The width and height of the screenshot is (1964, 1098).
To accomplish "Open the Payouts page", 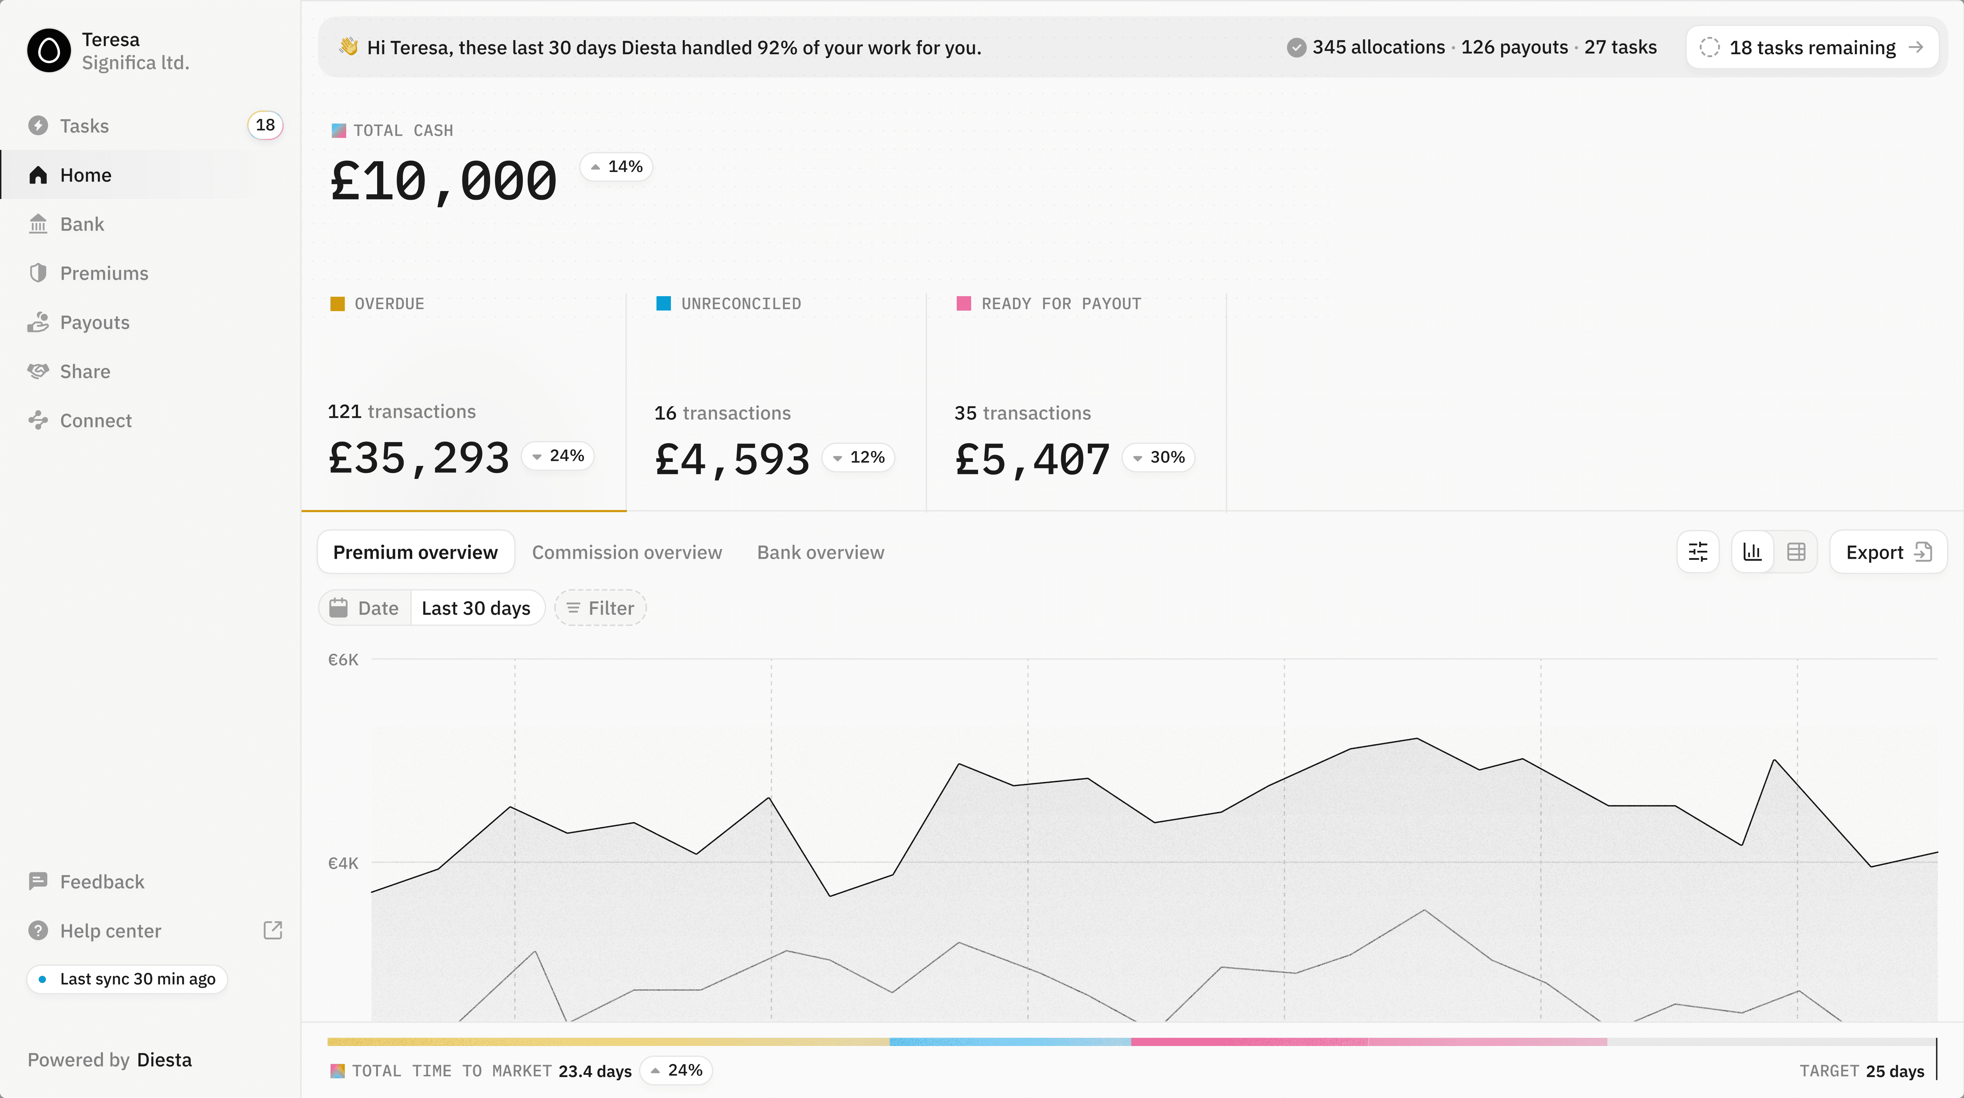I will (150, 322).
